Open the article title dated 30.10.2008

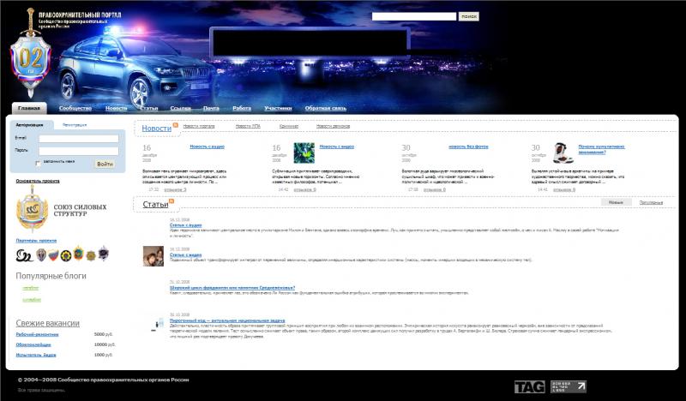pos(227,320)
